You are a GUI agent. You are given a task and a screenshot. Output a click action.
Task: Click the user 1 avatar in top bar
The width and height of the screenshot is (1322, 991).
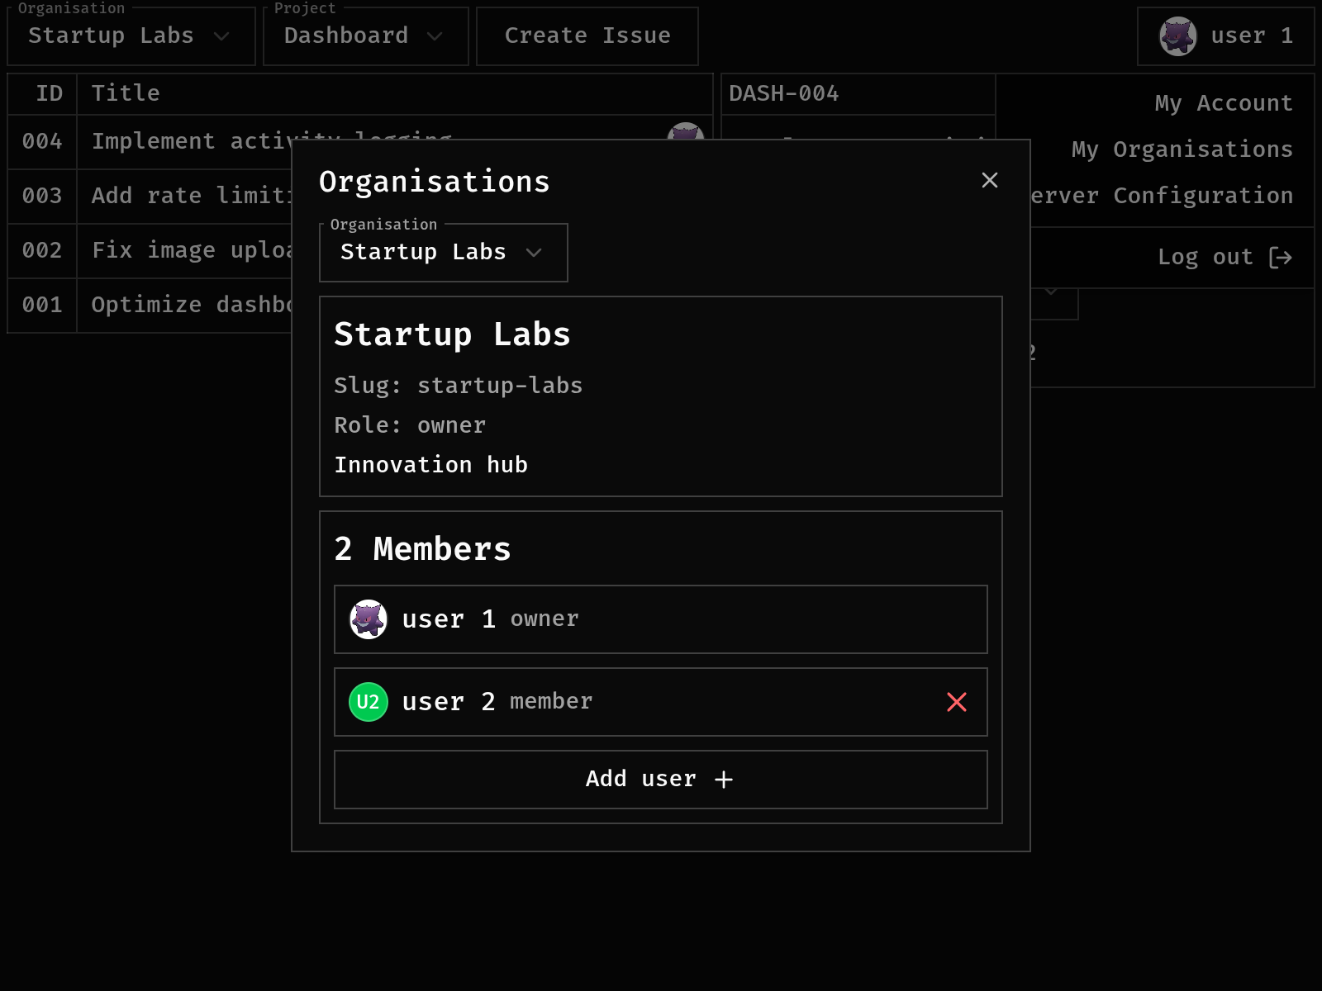(1177, 36)
